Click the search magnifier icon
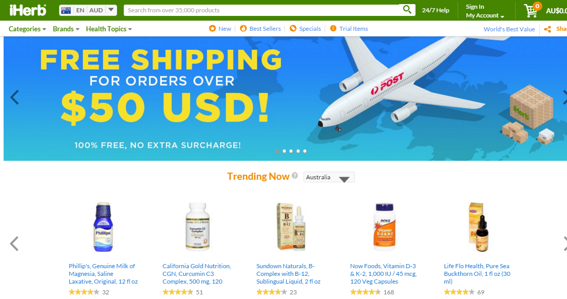Viewport: 567px width, 299px height. [407, 10]
